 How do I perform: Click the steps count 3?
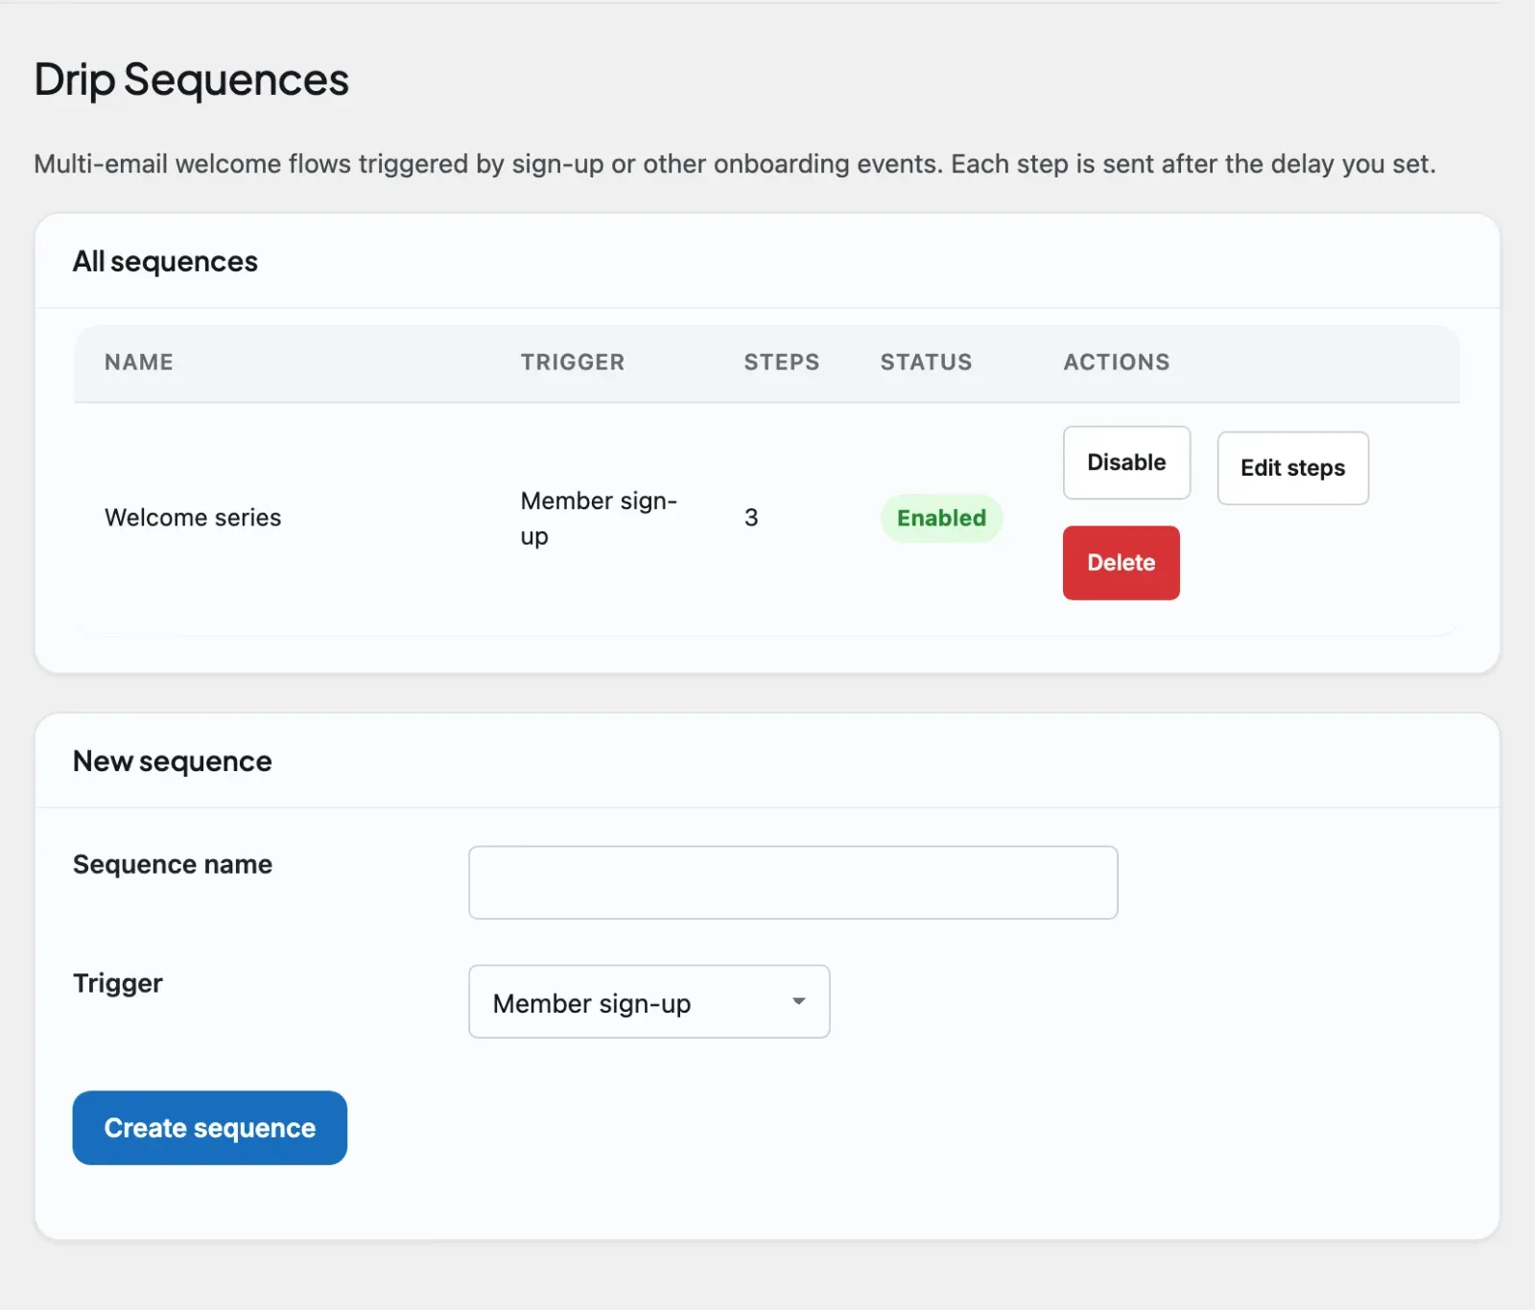point(751,518)
